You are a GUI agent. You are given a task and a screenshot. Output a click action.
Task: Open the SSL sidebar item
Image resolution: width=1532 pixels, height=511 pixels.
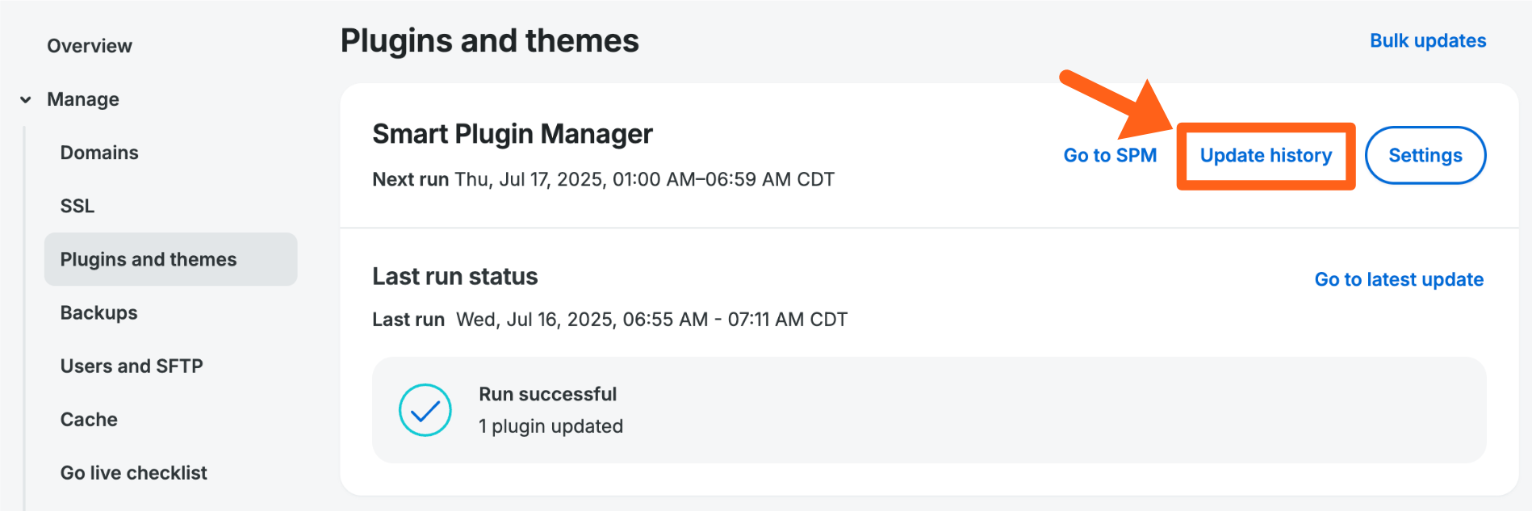coord(77,206)
